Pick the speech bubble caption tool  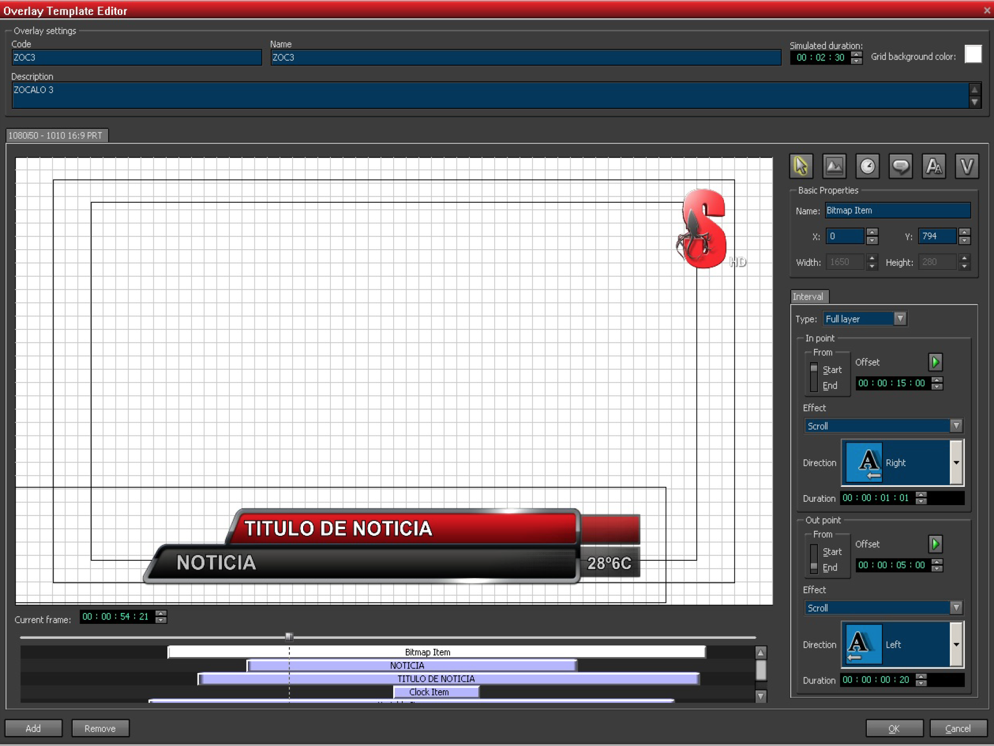(900, 166)
